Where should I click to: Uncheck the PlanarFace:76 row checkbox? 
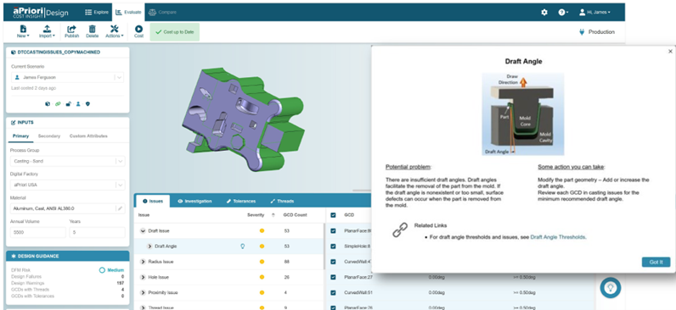tap(333, 307)
